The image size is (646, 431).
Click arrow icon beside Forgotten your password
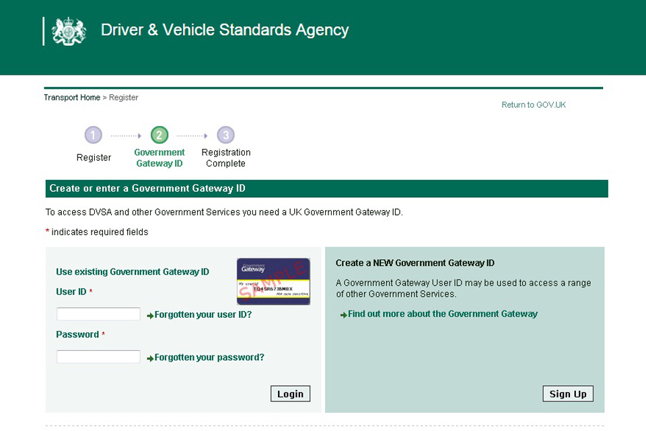(150, 358)
